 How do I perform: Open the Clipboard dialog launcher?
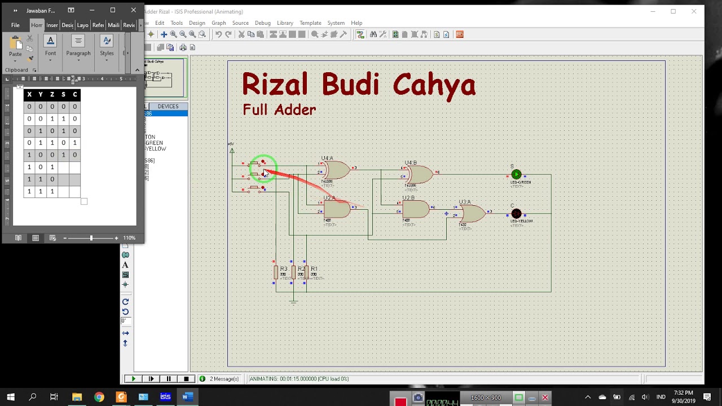click(x=34, y=70)
